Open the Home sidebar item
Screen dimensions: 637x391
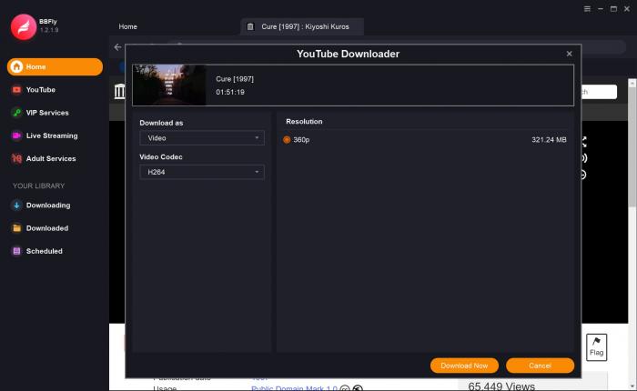point(55,66)
